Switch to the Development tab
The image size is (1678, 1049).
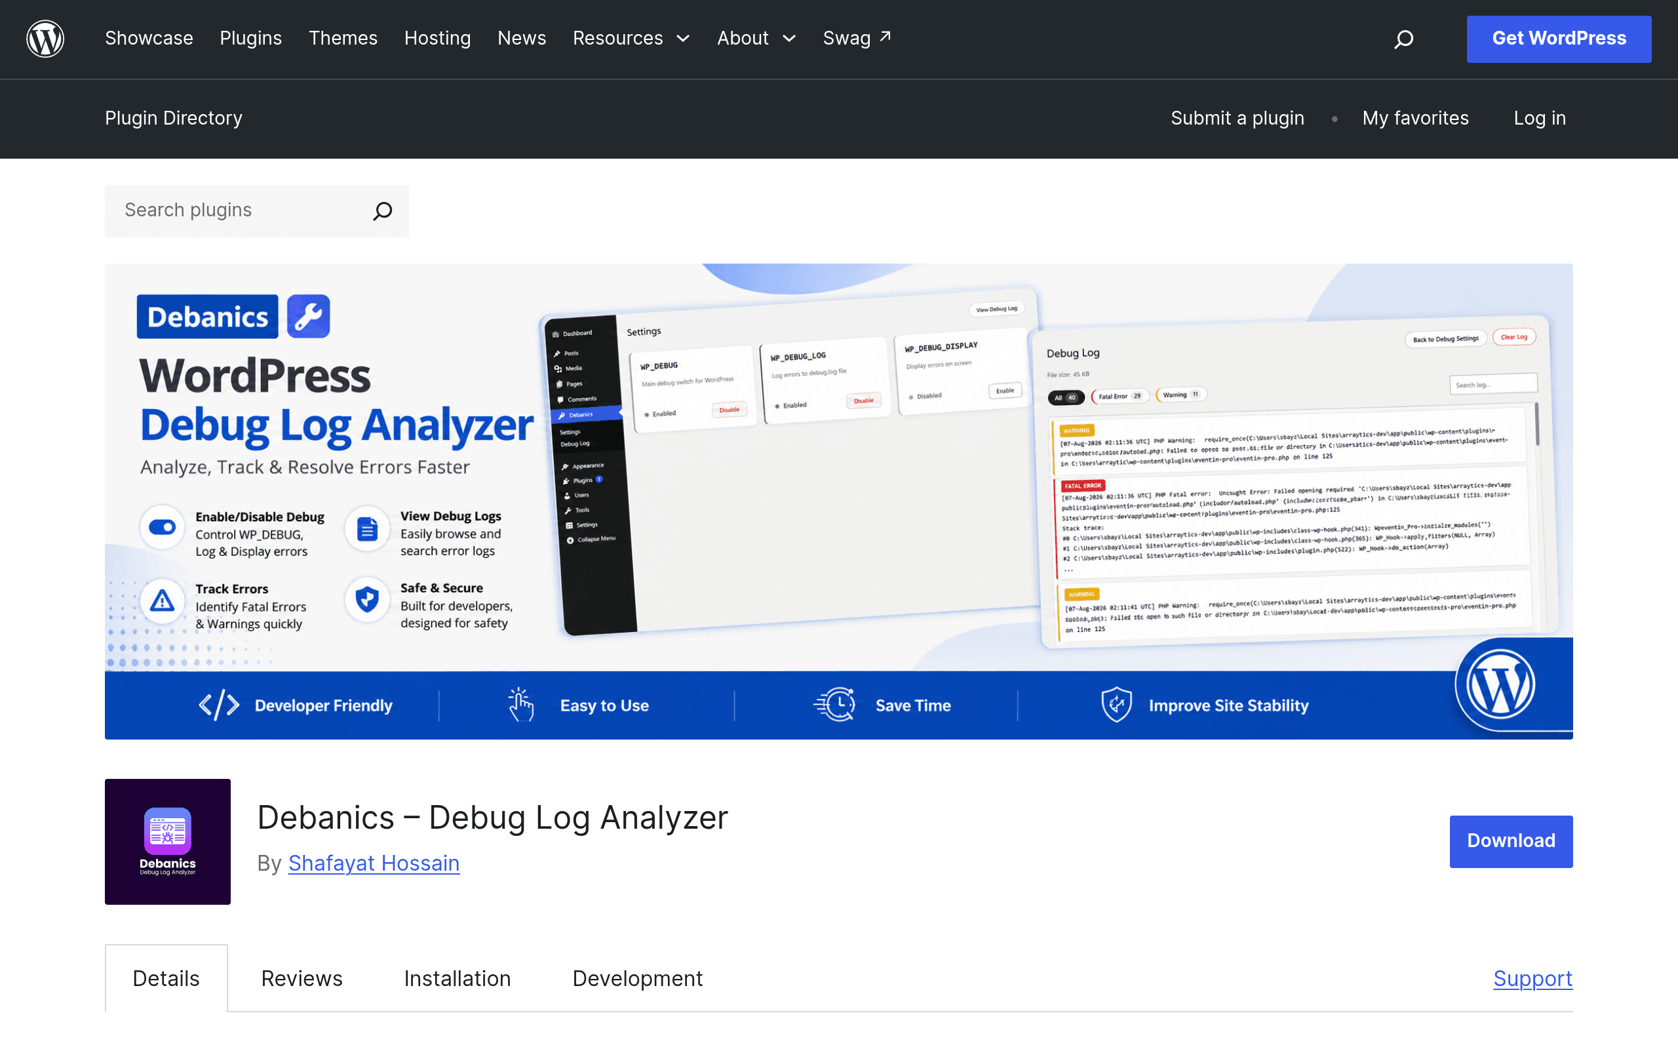click(637, 978)
